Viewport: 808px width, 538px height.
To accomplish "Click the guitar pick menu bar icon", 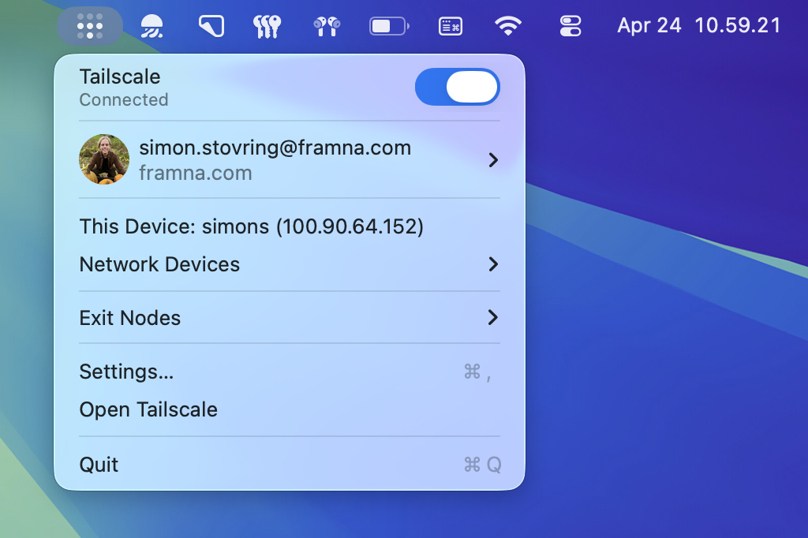I will click(210, 25).
